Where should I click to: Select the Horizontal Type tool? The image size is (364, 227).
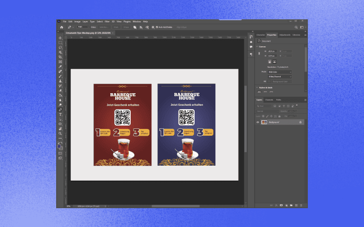(x=61, y=114)
